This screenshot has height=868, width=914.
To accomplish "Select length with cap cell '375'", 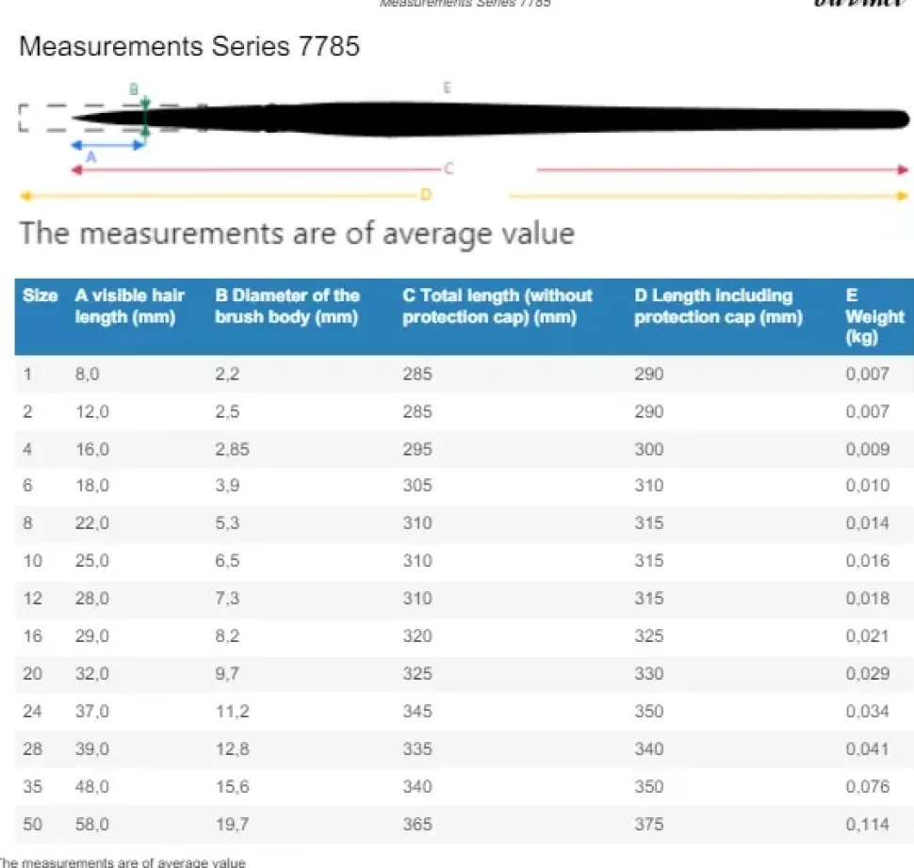I will click(x=649, y=825).
